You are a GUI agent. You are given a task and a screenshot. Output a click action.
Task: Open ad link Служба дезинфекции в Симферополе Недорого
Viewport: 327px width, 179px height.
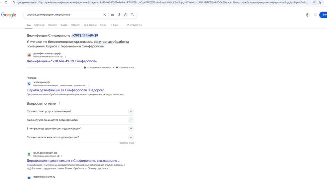coord(65,90)
